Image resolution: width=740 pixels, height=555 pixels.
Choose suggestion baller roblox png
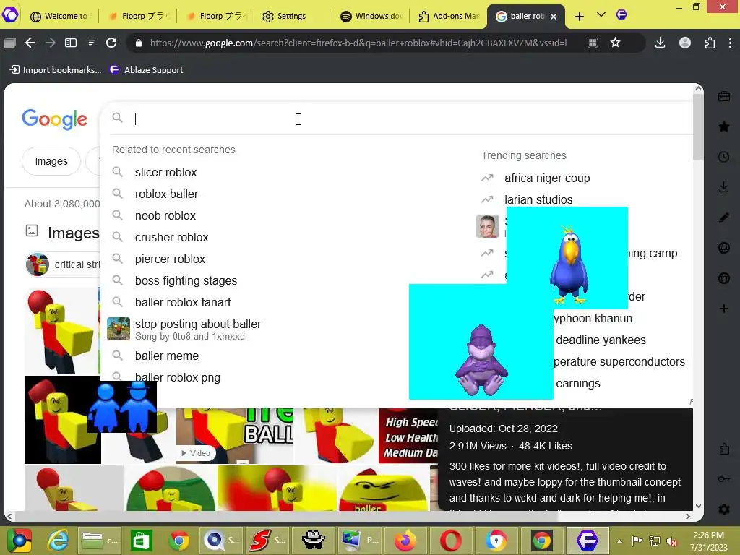[178, 377]
